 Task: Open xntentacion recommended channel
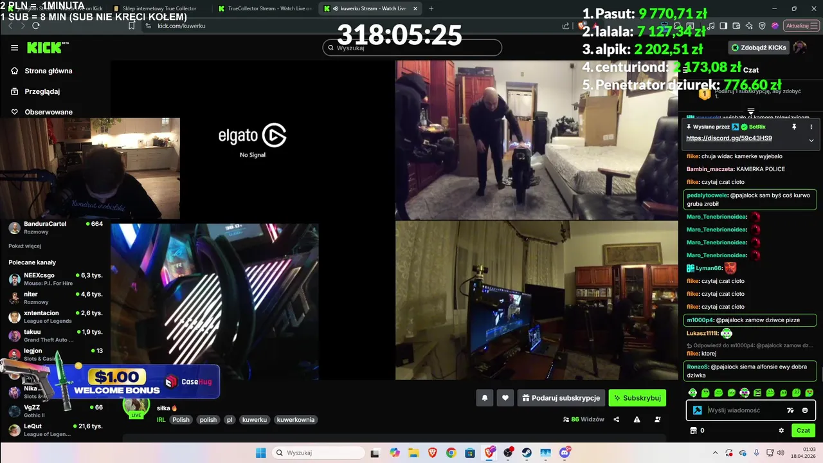click(55, 316)
